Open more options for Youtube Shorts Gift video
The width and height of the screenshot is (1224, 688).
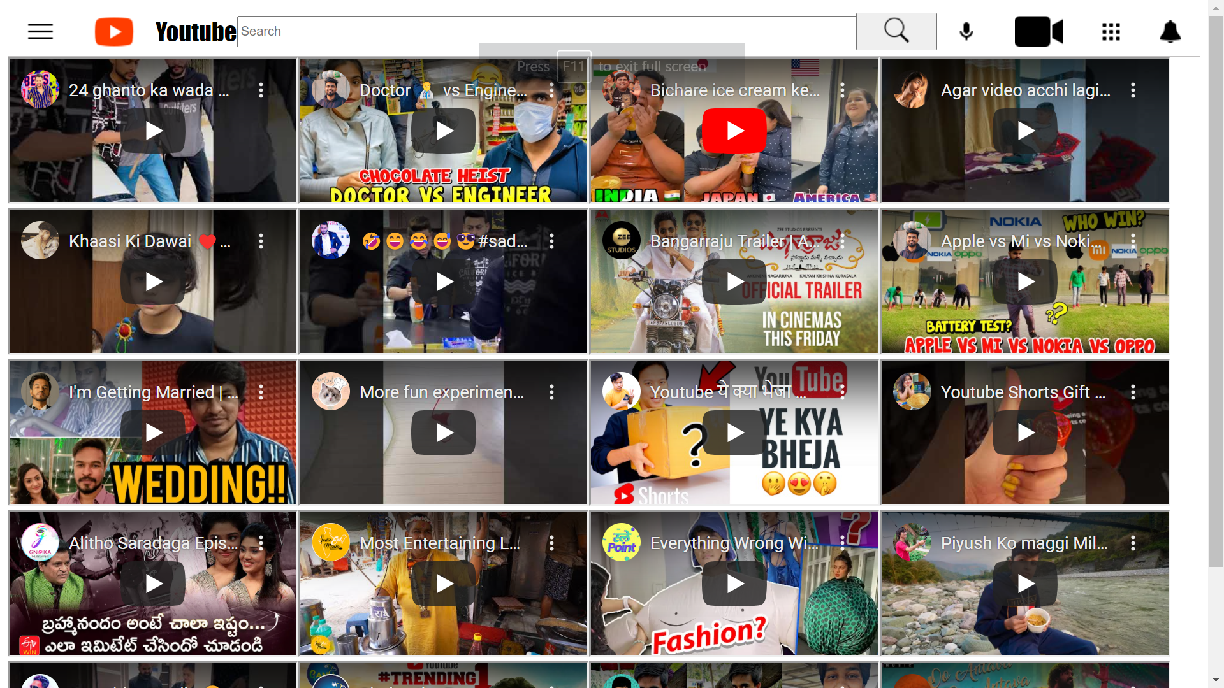coord(1133,392)
